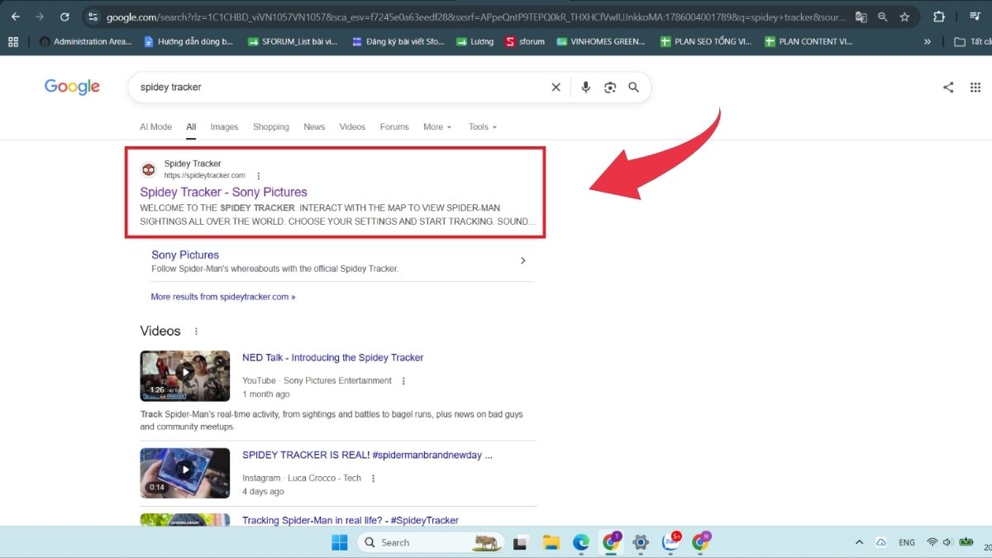
Task: Click the translate page icon in address bar
Action: click(x=861, y=17)
